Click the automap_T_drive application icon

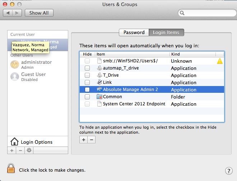point(99,68)
